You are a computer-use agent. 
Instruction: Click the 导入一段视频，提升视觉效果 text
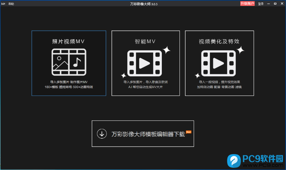coord(219,82)
